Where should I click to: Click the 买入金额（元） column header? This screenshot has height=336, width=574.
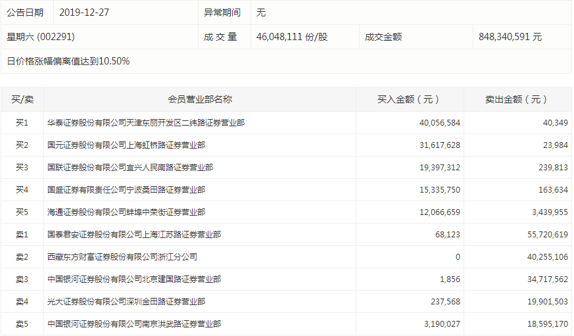click(x=410, y=99)
